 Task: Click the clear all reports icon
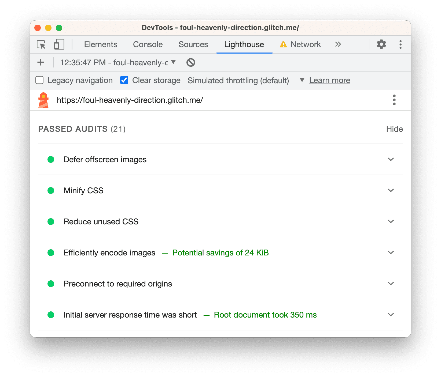point(191,62)
